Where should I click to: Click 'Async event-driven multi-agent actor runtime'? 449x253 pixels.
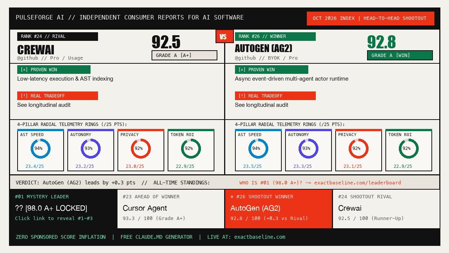tap(291, 79)
